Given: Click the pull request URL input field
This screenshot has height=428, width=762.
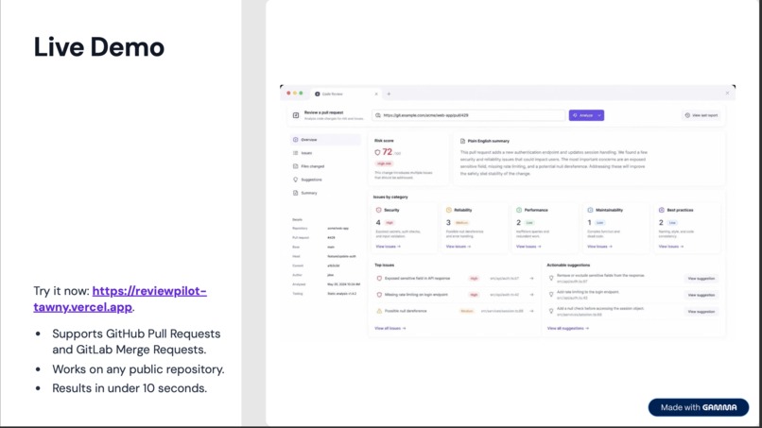Looking at the screenshot, I should [469, 115].
